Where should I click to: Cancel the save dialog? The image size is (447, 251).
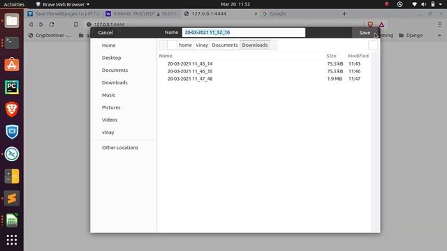(x=105, y=33)
